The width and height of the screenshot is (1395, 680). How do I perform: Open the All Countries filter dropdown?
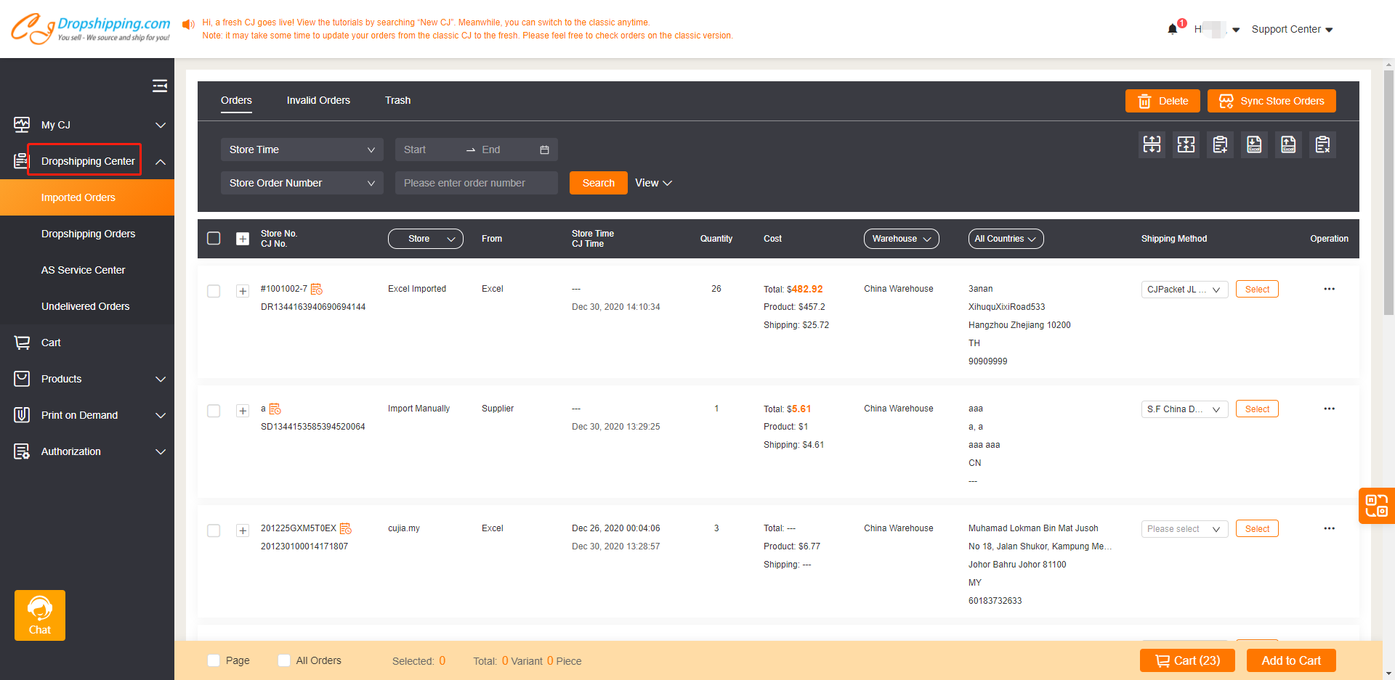(x=1006, y=239)
